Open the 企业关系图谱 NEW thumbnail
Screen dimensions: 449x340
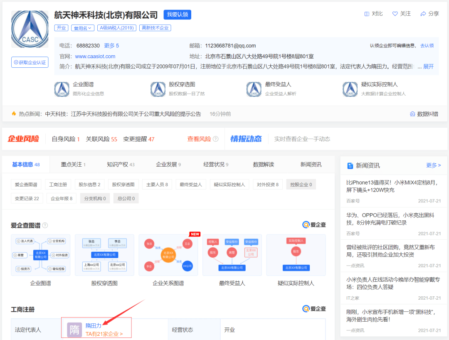coord(168,255)
